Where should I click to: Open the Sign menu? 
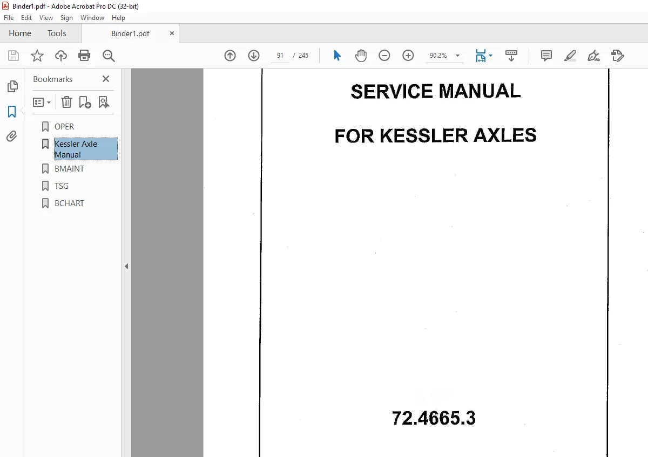point(66,18)
